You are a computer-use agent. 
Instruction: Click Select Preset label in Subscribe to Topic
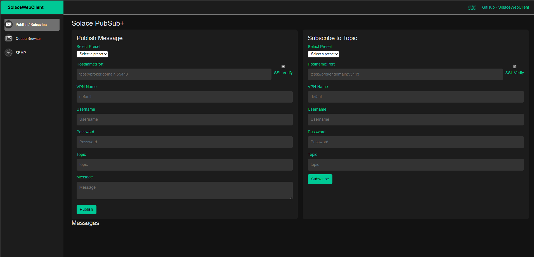[x=320, y=47]
